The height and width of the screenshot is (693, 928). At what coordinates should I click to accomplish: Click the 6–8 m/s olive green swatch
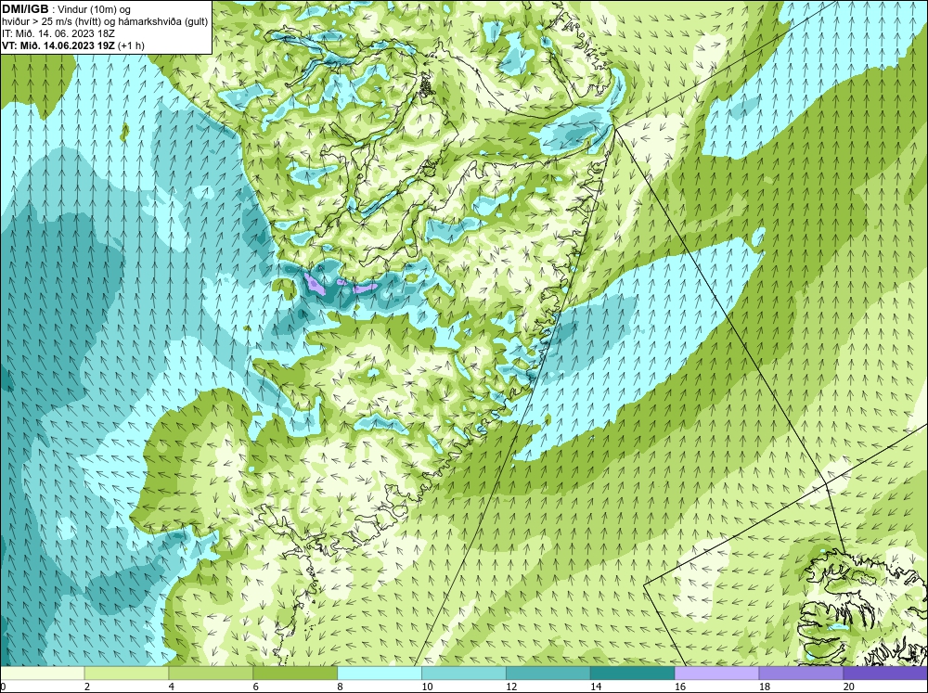pyautogui.click(x=295, y=673)
